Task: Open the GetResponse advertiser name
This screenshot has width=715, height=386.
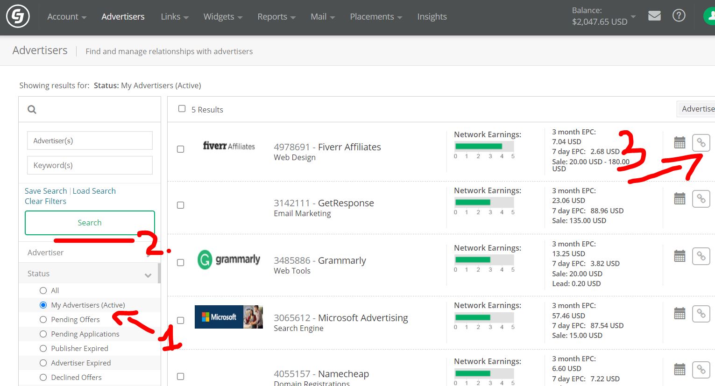Action: pyautogui.click(x=346, y=203)
